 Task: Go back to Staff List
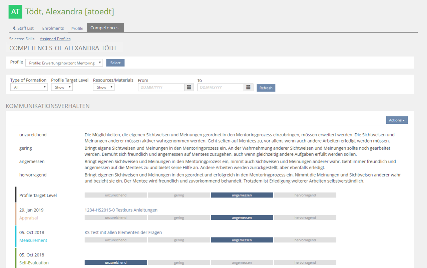click(23, 28)
